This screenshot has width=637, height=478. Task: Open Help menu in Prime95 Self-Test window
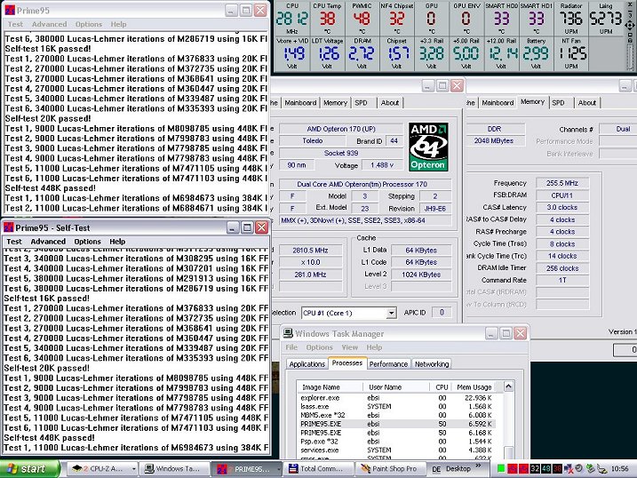117,242
